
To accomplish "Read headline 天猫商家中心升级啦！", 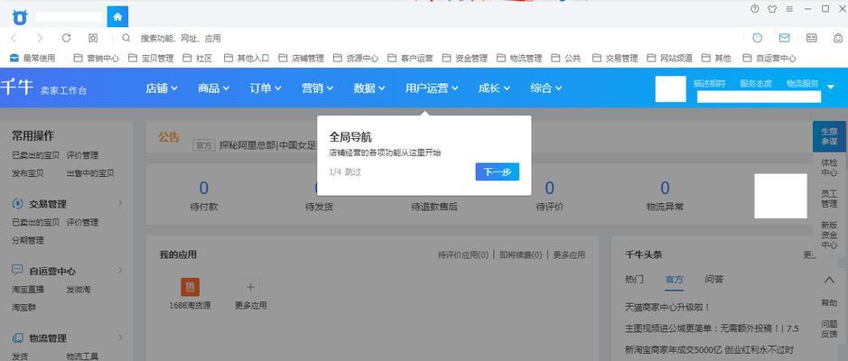I will (x=667, y=307).
